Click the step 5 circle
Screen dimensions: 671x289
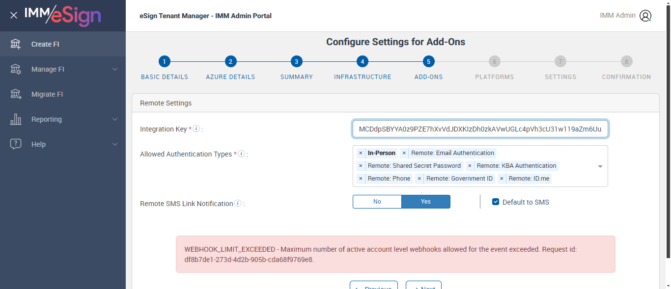point(428,61)
